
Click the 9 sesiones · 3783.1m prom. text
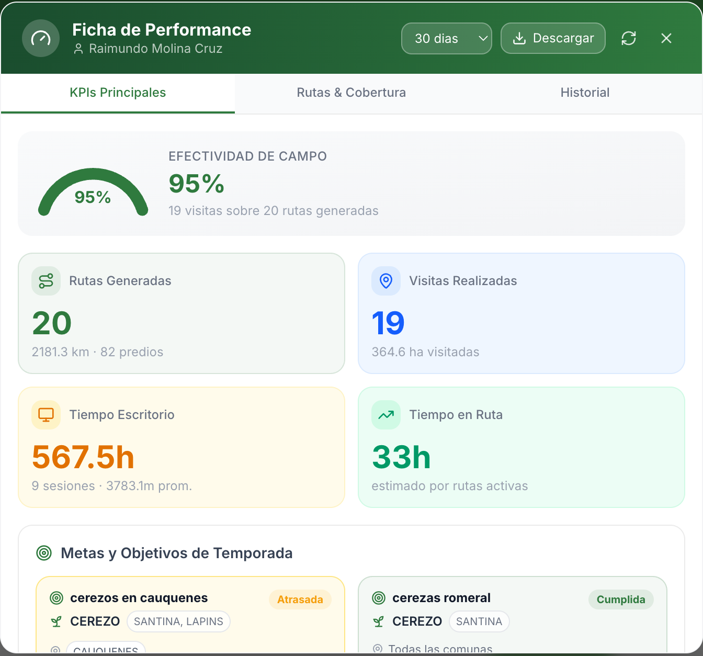click(112, 486)
